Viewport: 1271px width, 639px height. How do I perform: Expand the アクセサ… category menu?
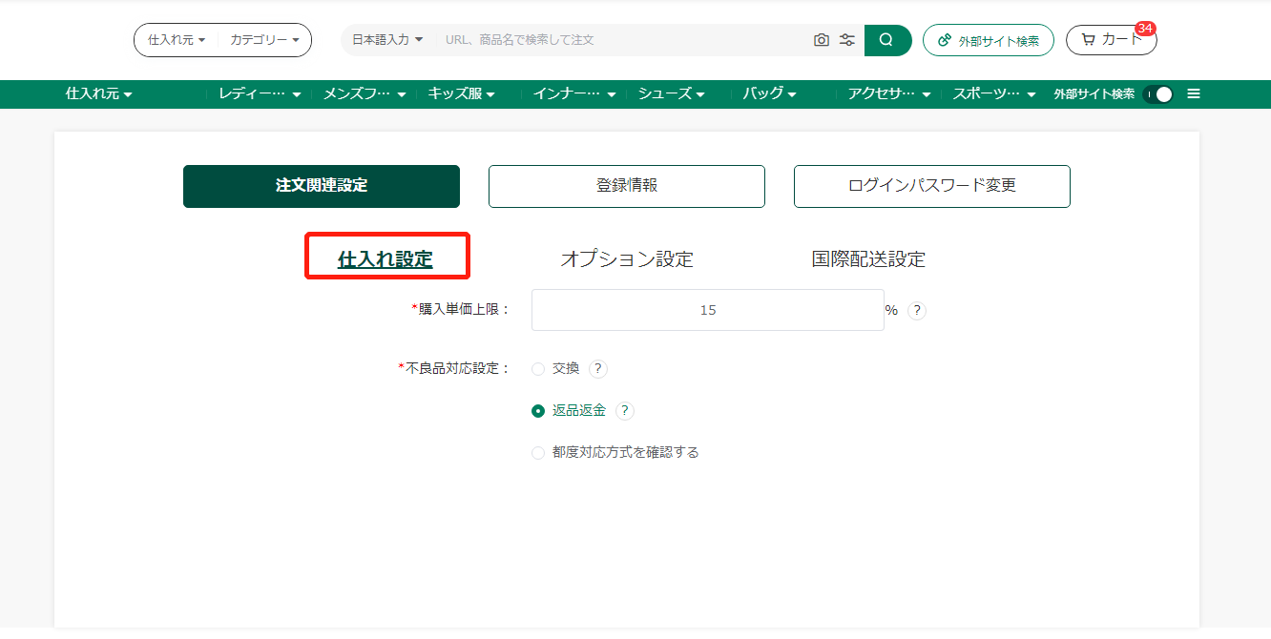[889, 94]
